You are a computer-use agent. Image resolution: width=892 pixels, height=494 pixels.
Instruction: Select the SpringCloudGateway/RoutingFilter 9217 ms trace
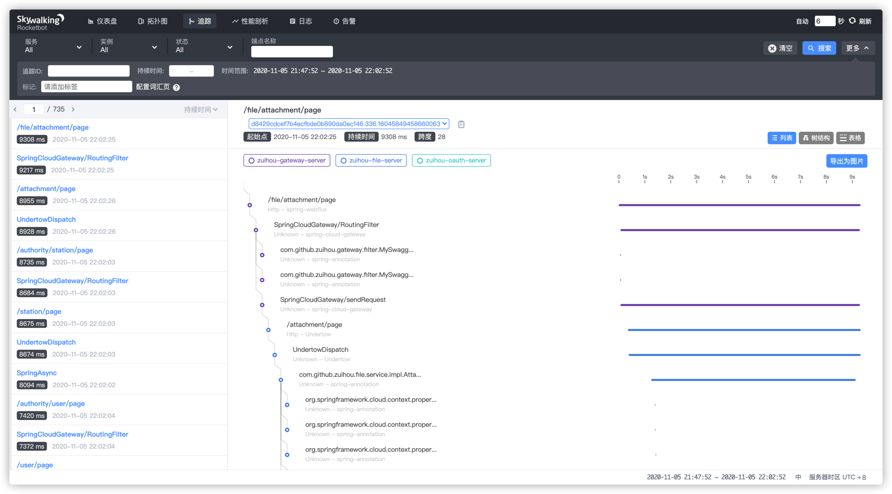(119, 164)
